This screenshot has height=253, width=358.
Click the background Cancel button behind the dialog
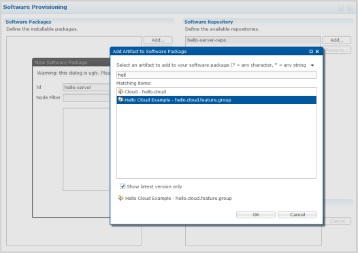point(337,221)
